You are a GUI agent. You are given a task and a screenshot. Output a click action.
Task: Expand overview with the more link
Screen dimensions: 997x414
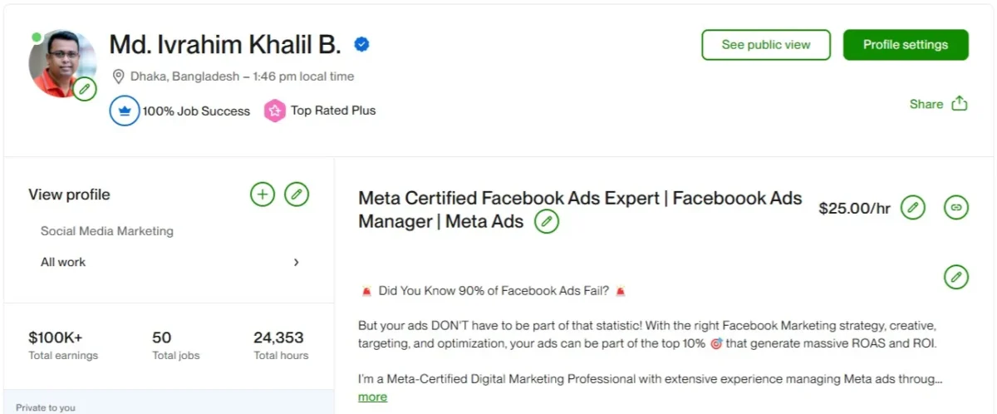(372, 397)
